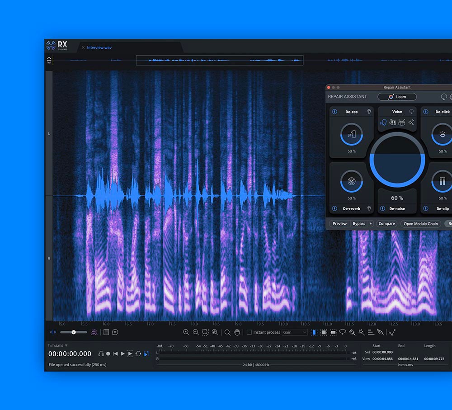Screen dimensions: 452x410
Task: Click Open Module Chain button
Action: [x=420, y=224]
